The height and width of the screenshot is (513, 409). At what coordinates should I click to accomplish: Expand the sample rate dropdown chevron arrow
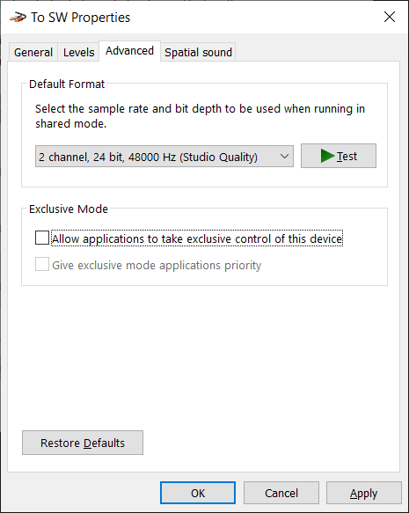click(x=284, y=157)
